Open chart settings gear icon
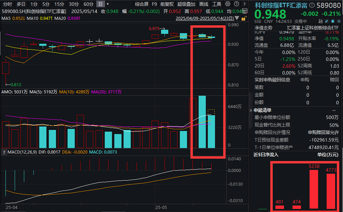 [228, 4]
